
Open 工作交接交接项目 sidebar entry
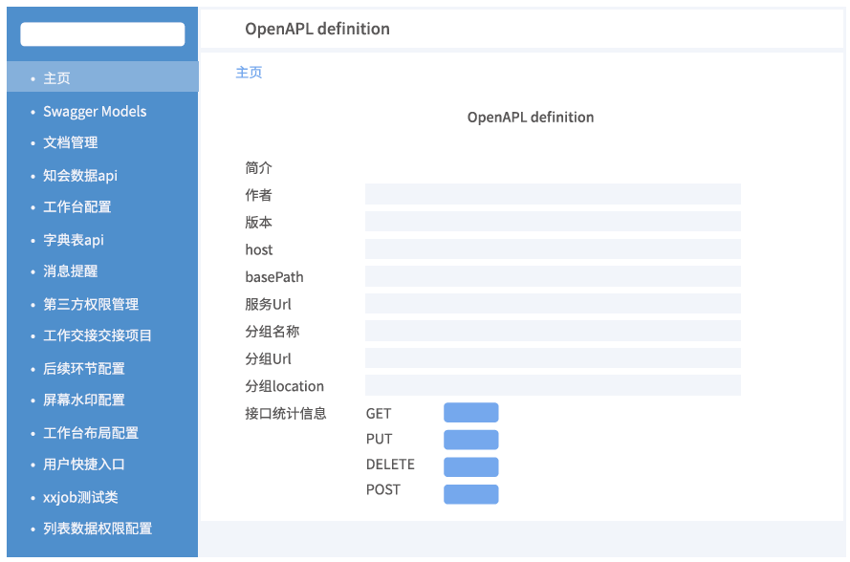98,335
